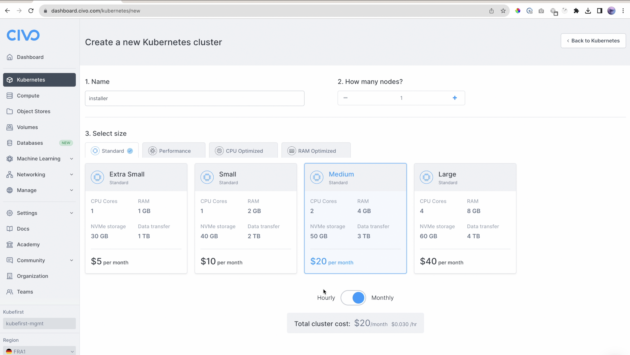Click the RAM Optimized tab
Image resolution: width=630 pixels, height=355 pixels.
coord(316,151)
